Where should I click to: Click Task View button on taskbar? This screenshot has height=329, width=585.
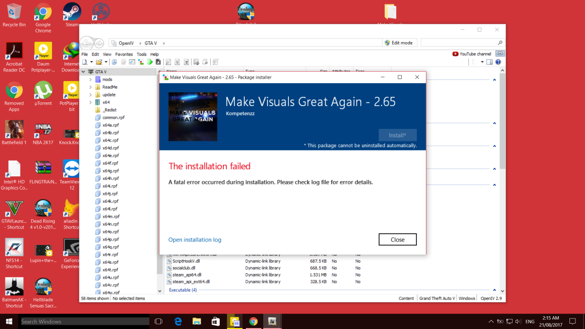click(x=159, y=322)
